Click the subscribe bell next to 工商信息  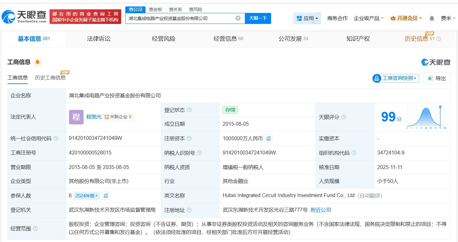pyautogui.click(x=38, y=62)
